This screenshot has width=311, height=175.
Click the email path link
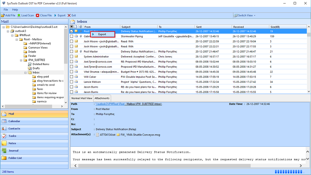tap(129, 104)
